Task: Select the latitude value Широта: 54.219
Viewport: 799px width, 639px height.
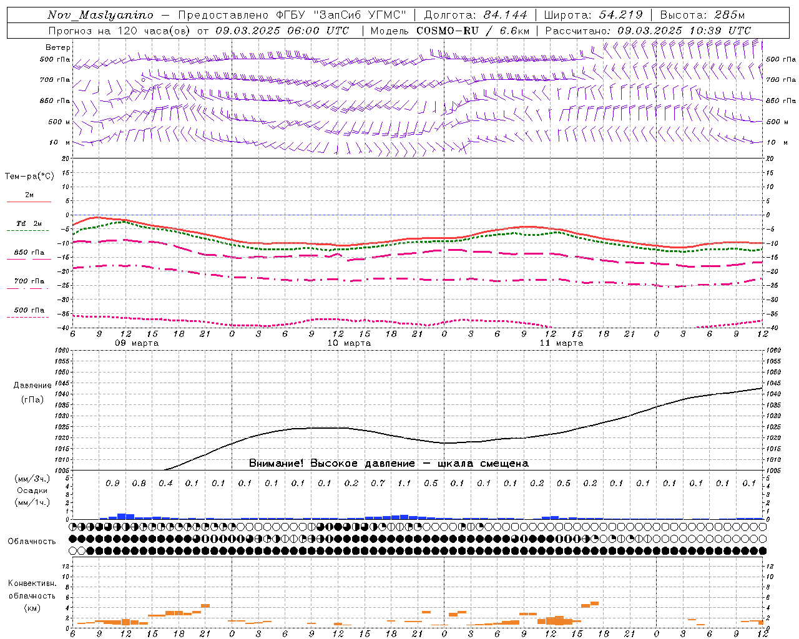Action: tap(593, 16)
